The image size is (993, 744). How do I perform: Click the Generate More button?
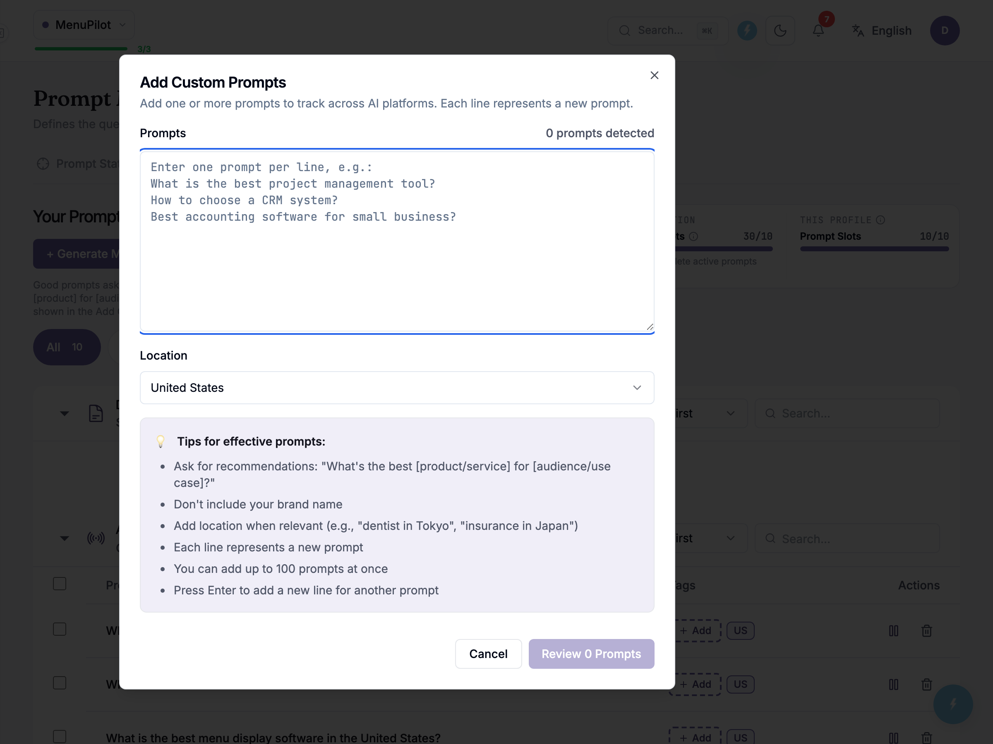pos(77,254)
